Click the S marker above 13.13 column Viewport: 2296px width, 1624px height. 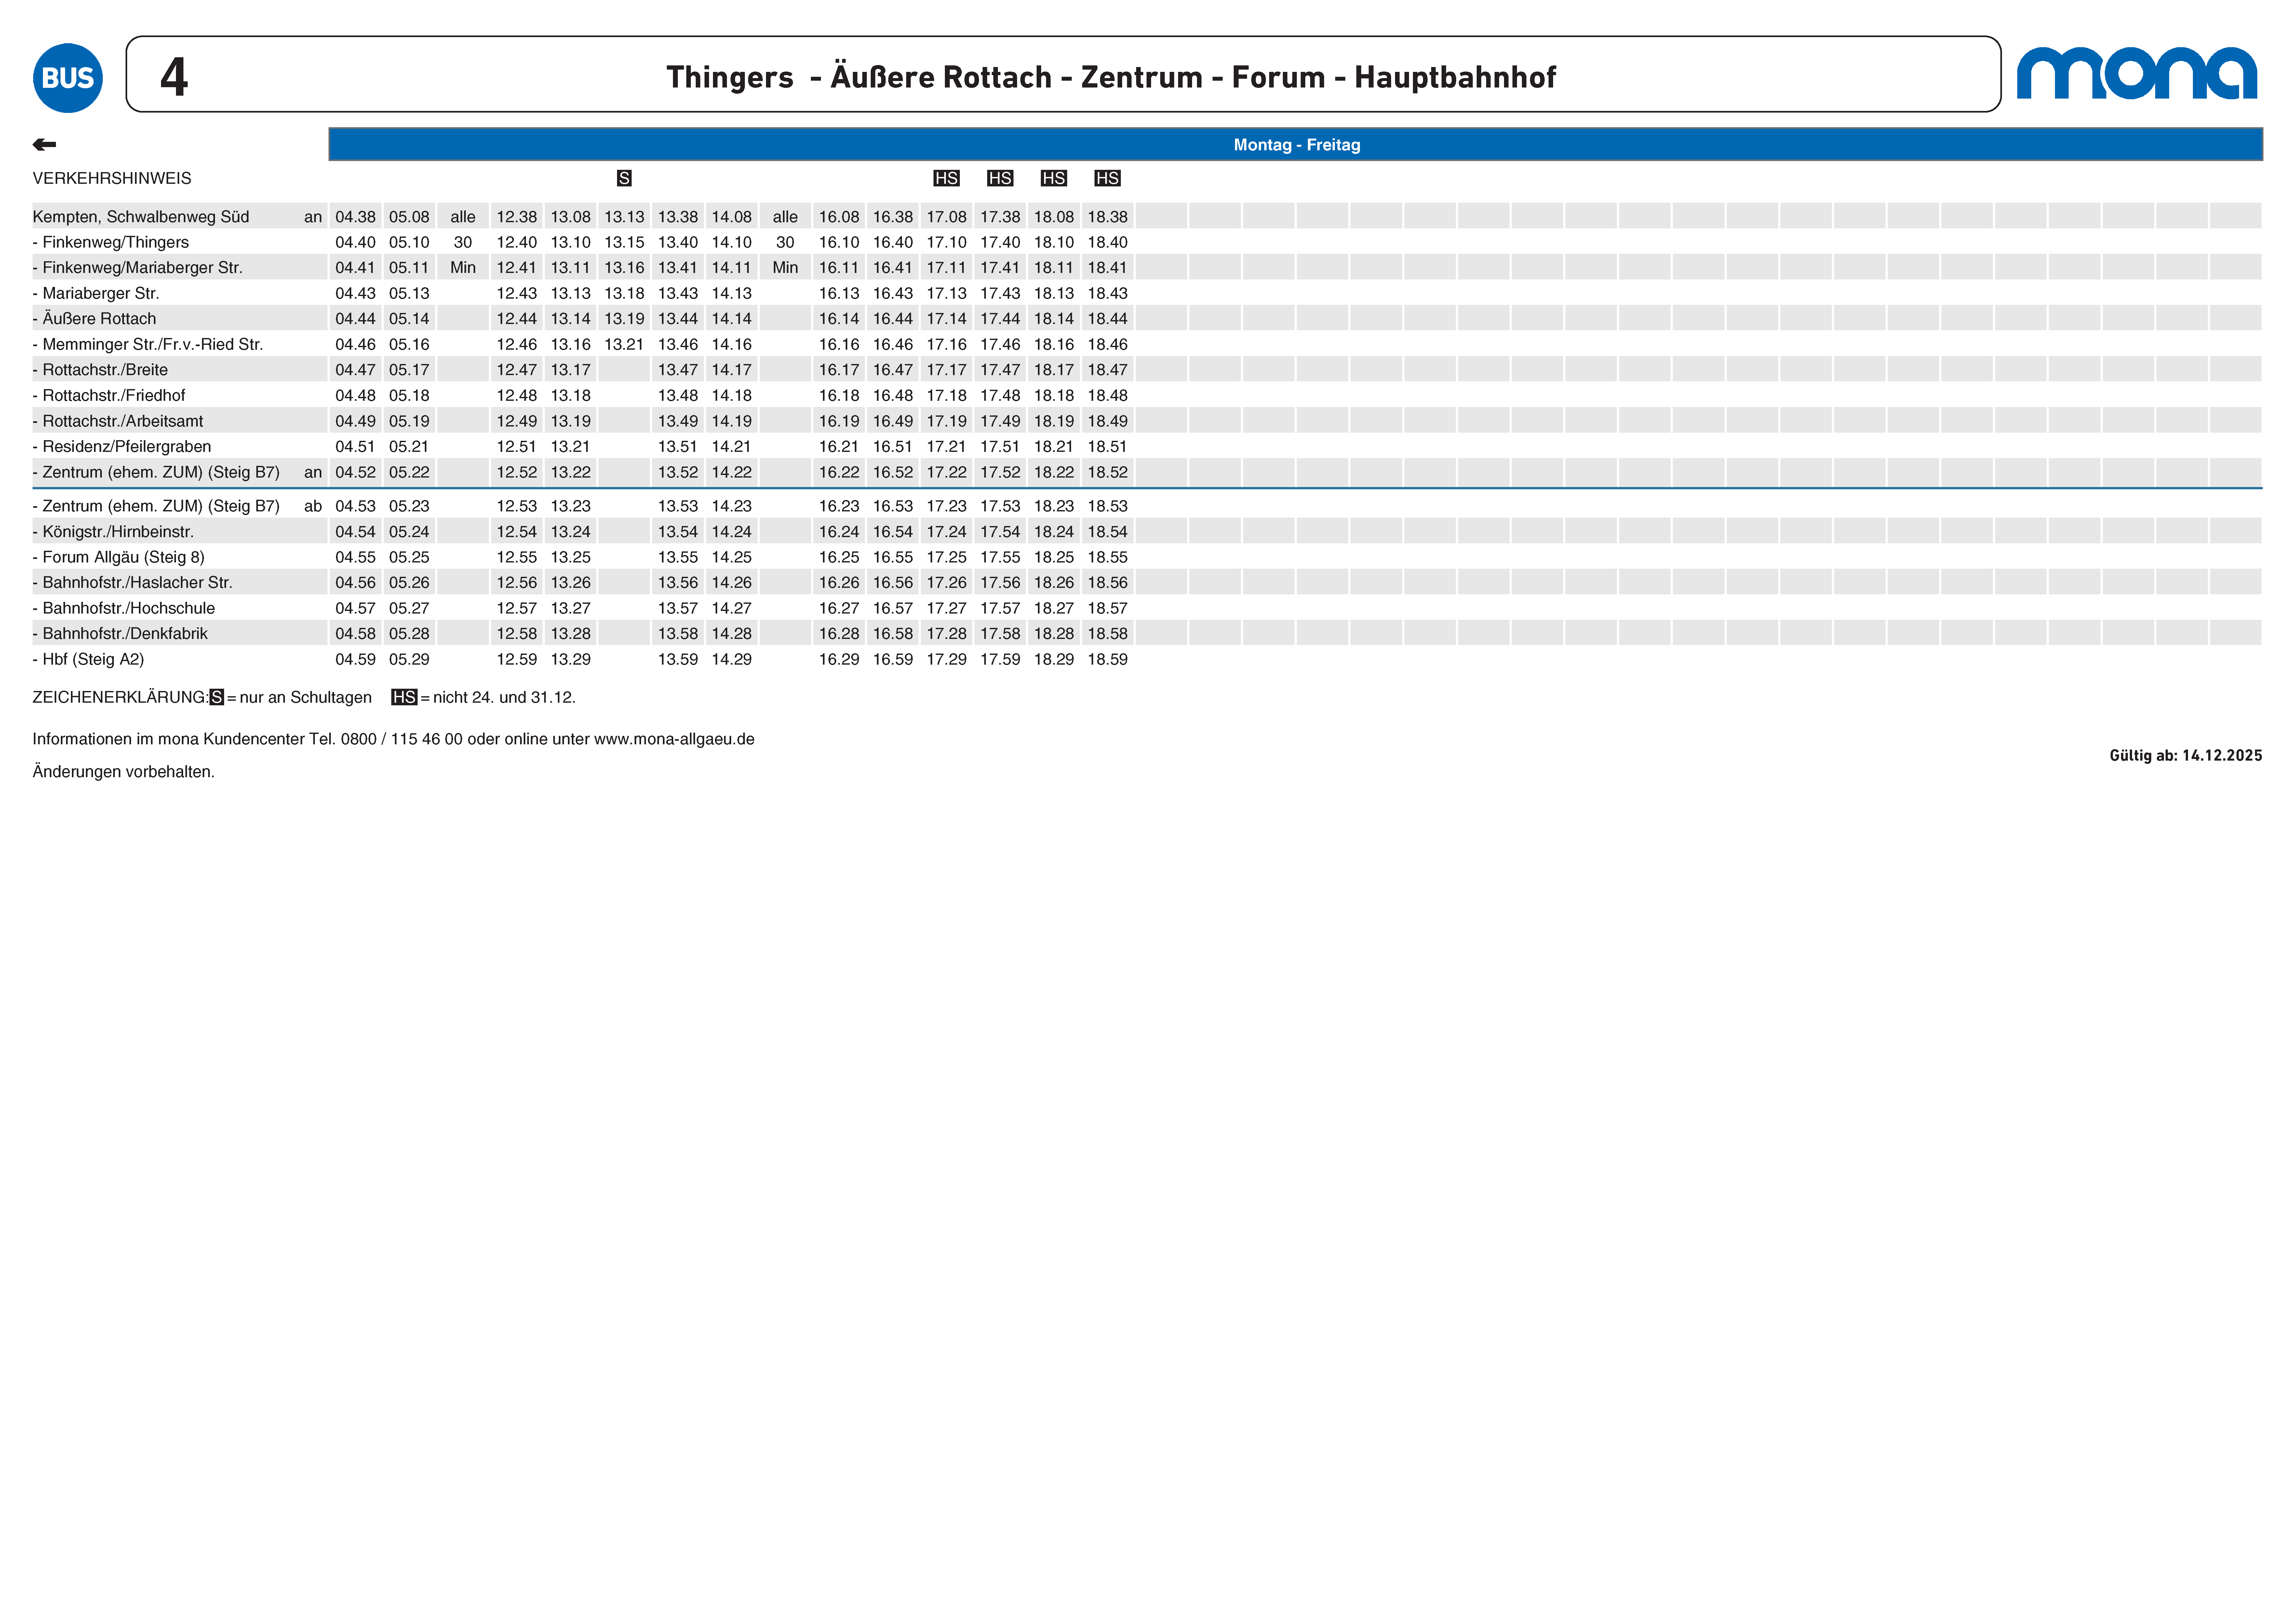coord(624,178)
